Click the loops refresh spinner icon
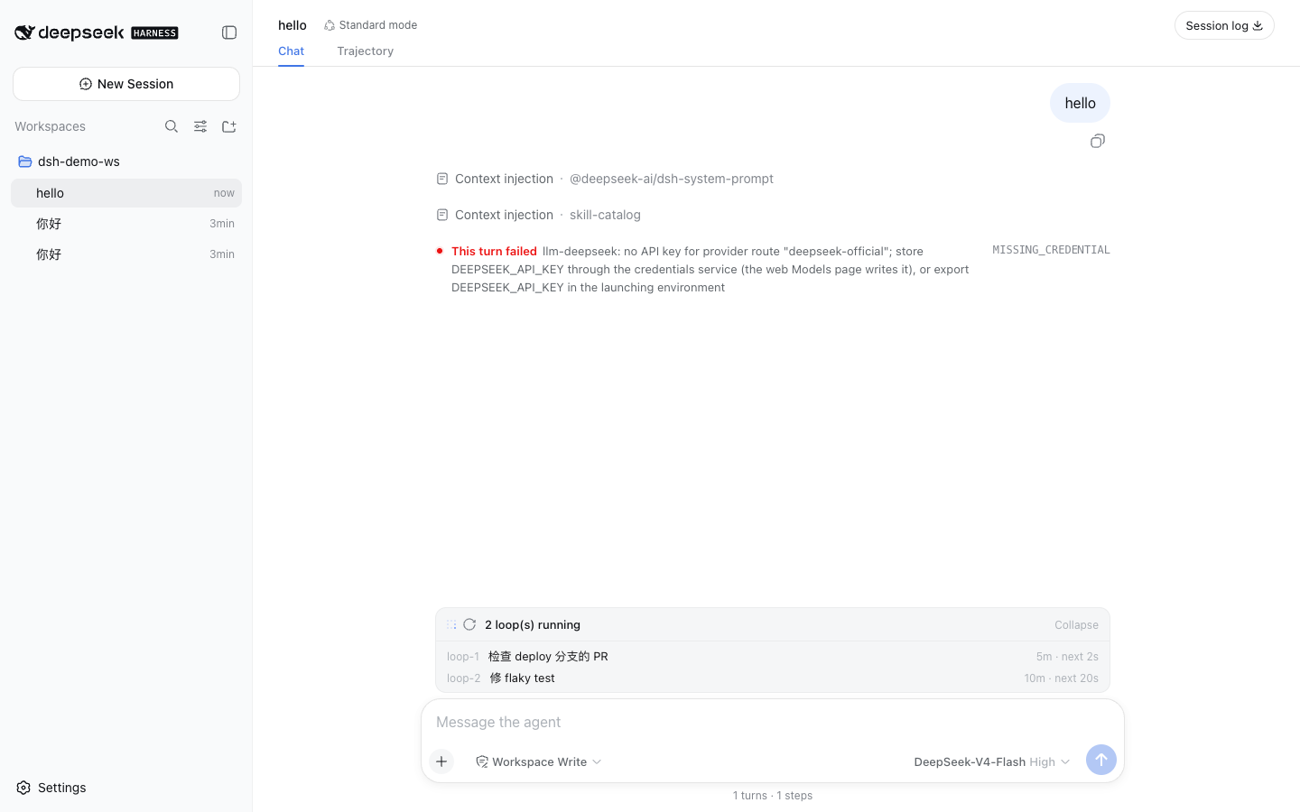The height and width of the screenshot is (812, 1300). [x=469, y=624]
